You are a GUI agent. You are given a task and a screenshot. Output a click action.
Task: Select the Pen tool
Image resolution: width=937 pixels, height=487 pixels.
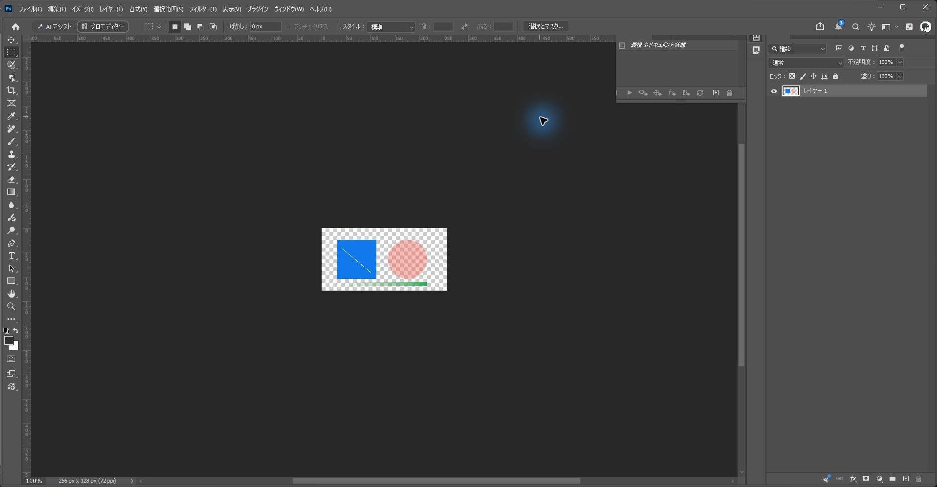(x=11, y=243)
